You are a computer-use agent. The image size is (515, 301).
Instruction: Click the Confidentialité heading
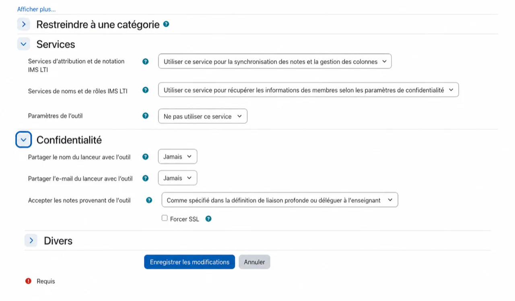69,140
